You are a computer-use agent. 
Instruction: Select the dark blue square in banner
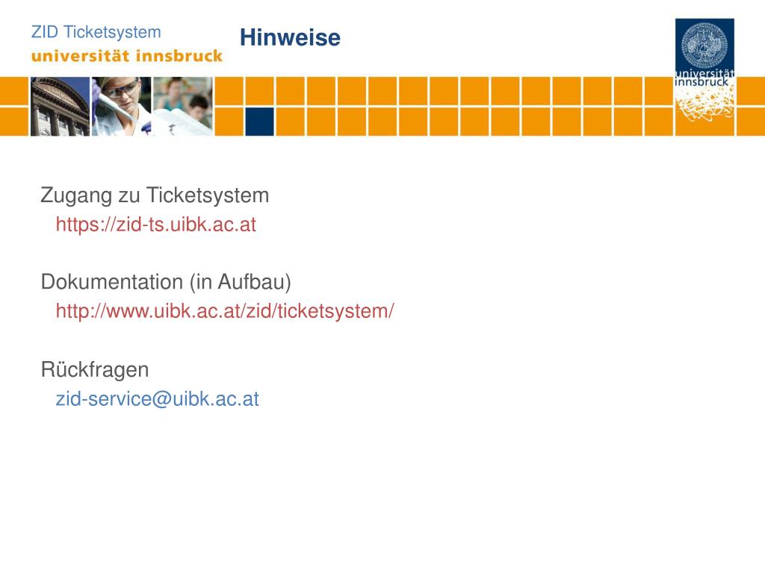point(259,122)
